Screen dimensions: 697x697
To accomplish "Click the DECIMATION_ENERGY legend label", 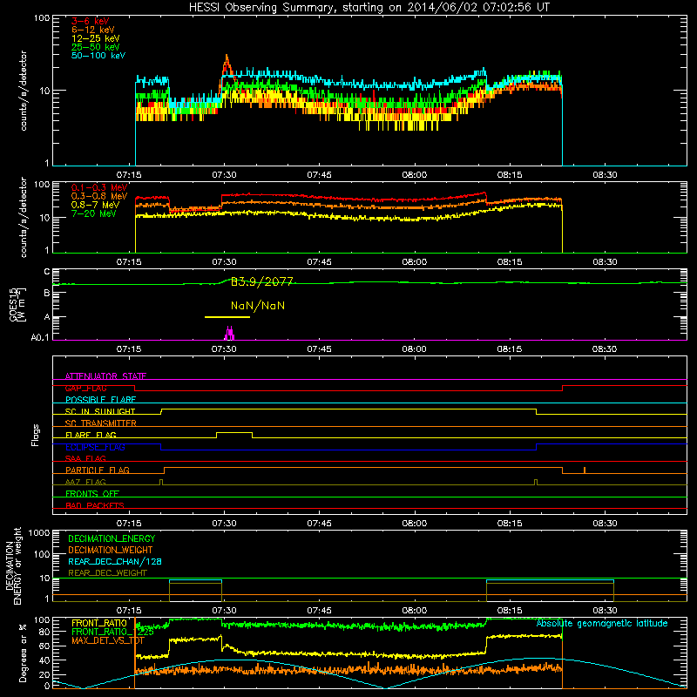I will click(x=112, y=538).
